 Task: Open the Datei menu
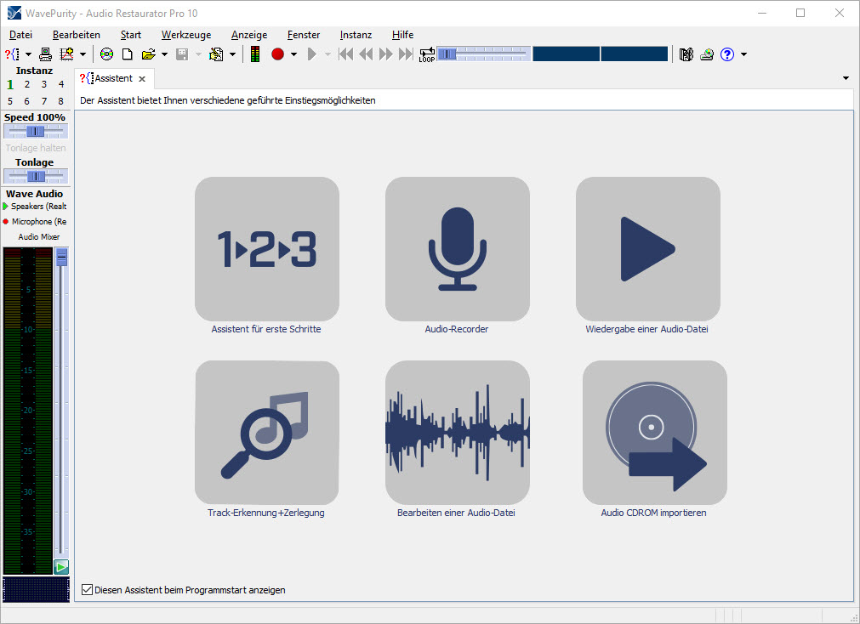pos(21,35)
